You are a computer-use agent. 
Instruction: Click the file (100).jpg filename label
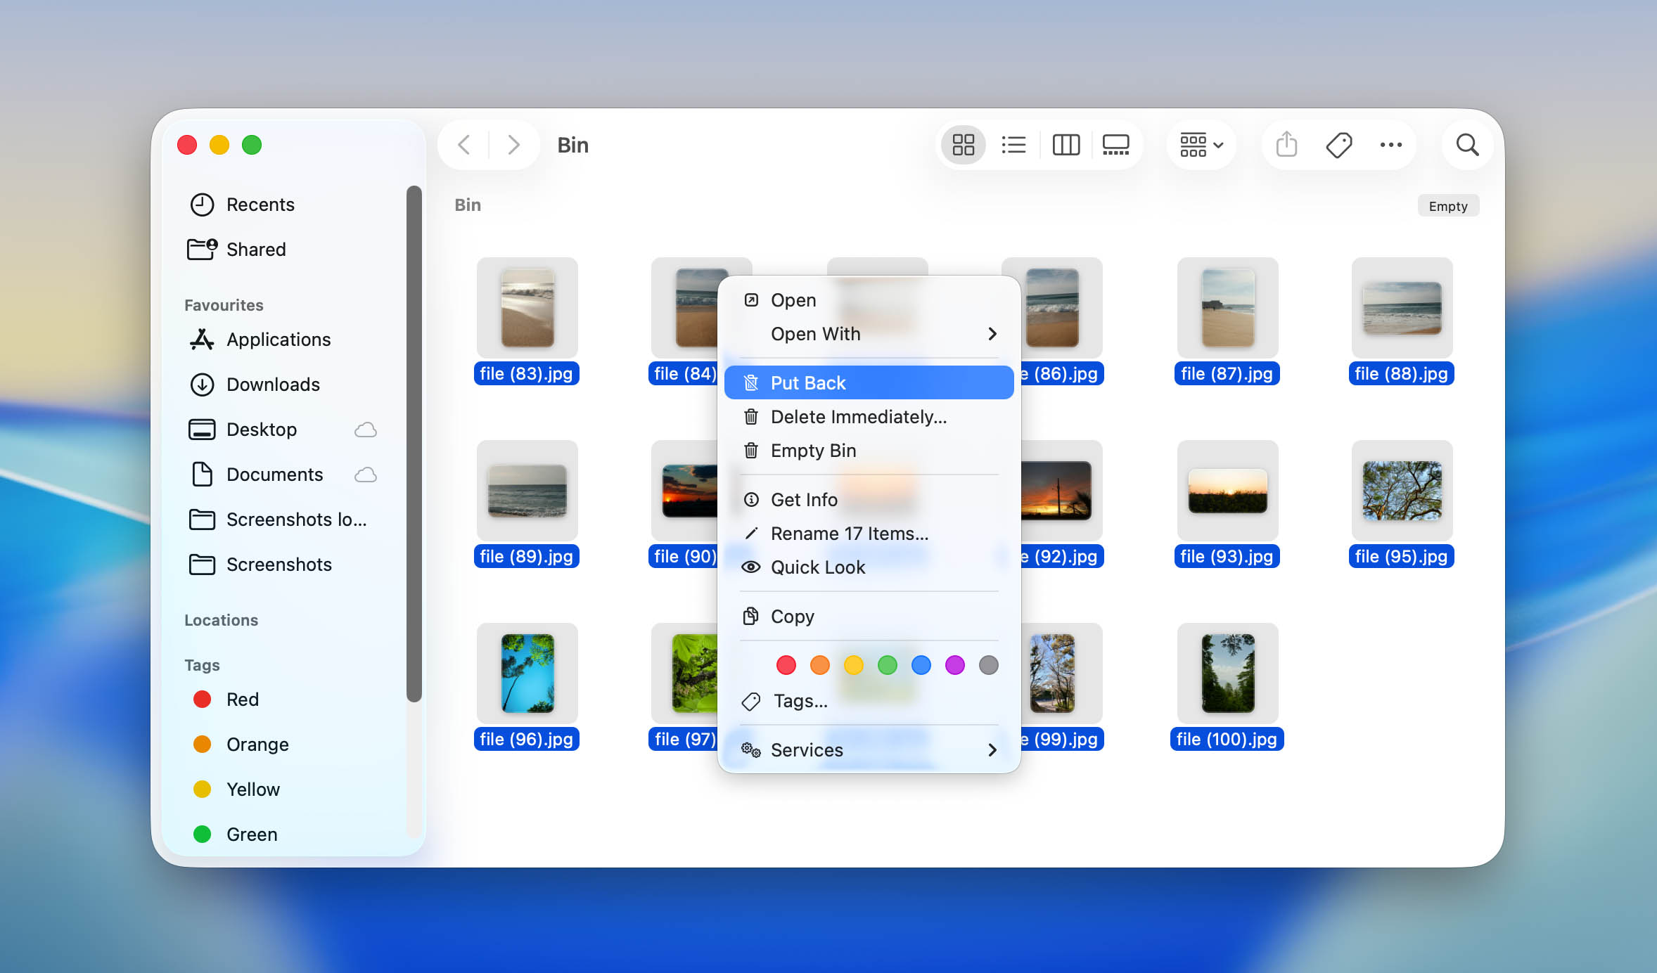click(1227, 740)
